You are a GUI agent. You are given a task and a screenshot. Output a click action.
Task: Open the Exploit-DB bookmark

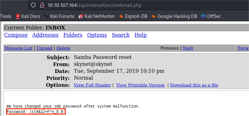[x=133, y=16]
